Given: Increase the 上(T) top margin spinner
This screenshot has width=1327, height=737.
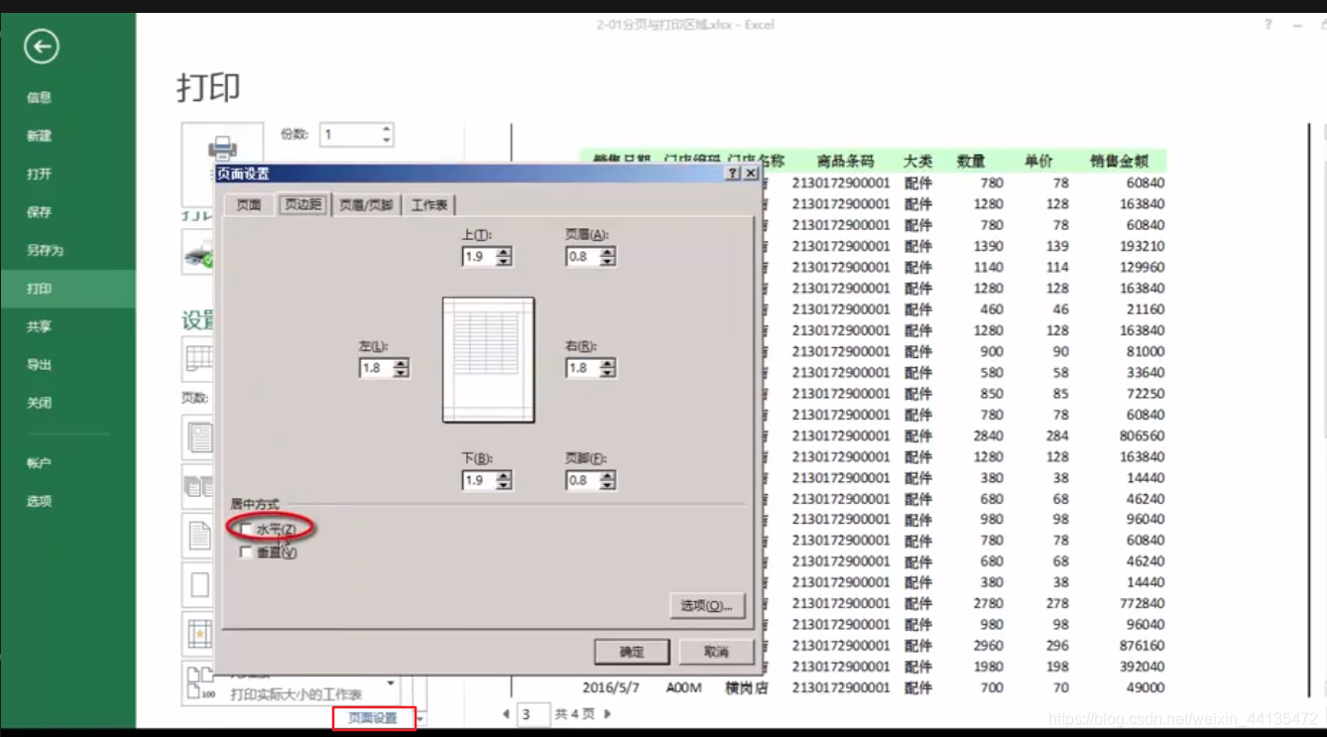Looking at the screenshot, I should coord(504,252).
